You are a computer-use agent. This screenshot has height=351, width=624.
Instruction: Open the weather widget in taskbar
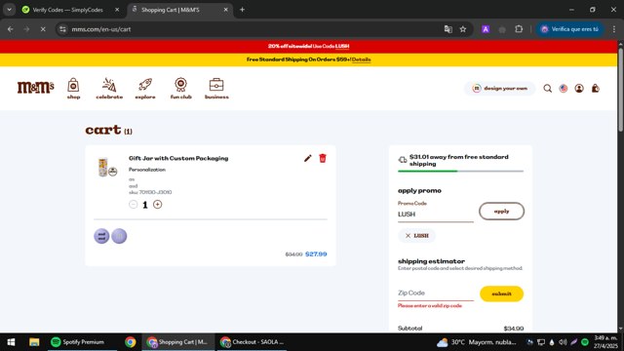tap(476, 342)
